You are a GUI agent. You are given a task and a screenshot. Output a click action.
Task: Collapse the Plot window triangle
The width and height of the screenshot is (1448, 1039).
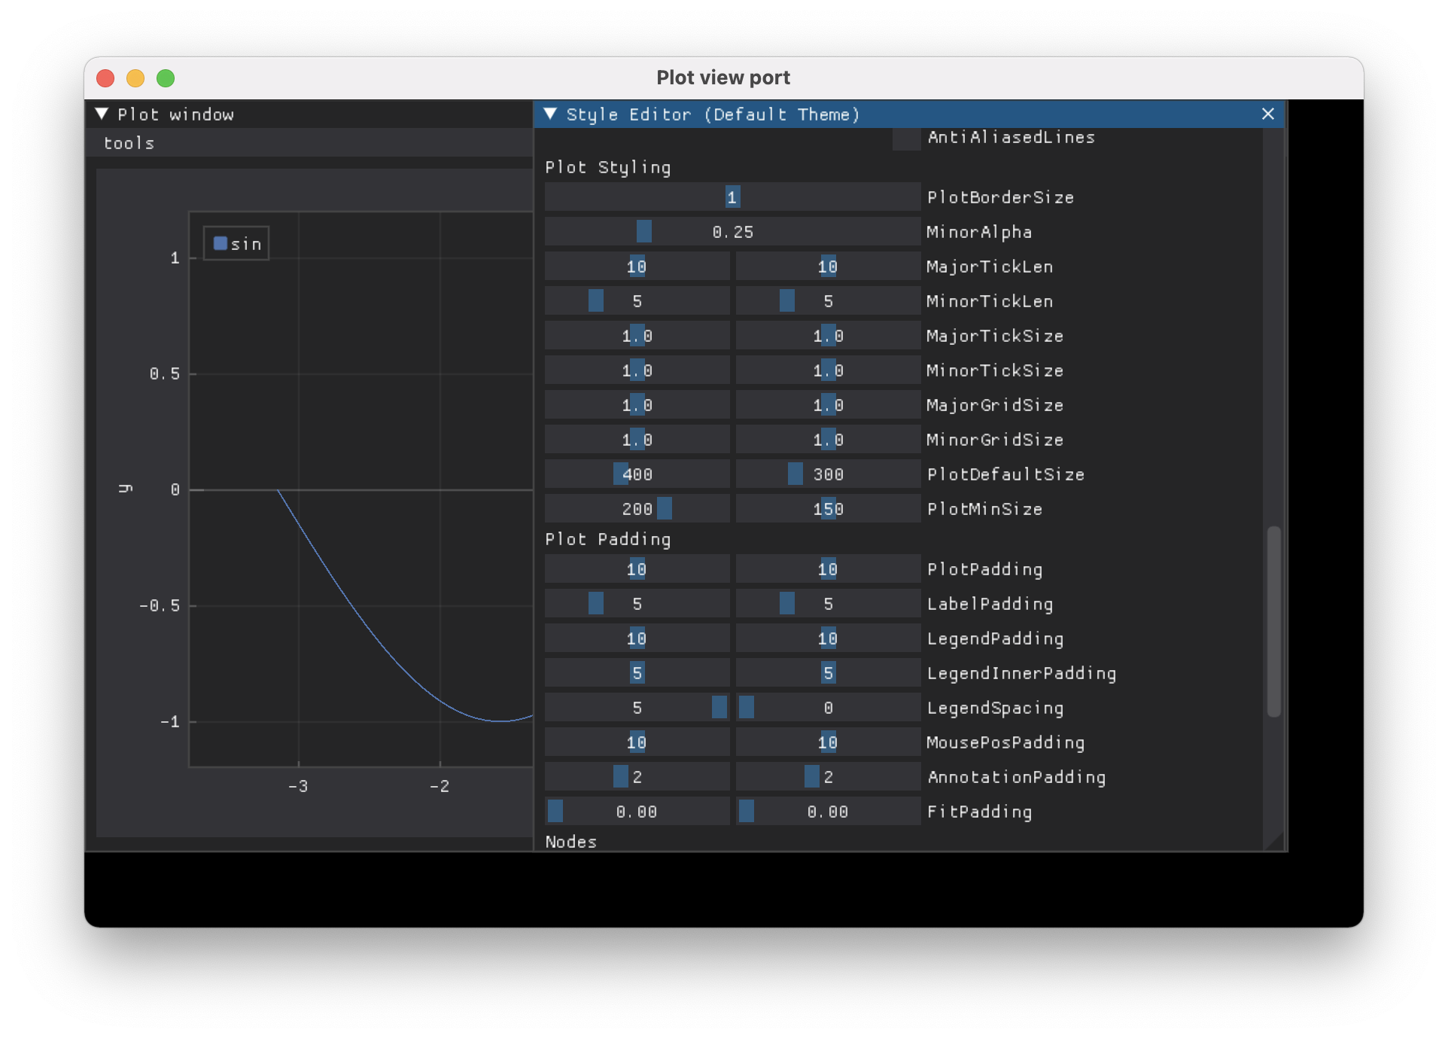coord(102,114)
